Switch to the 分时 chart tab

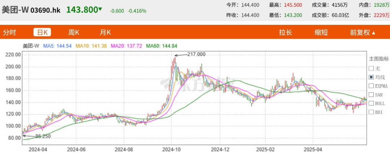[x=10, y=32]
